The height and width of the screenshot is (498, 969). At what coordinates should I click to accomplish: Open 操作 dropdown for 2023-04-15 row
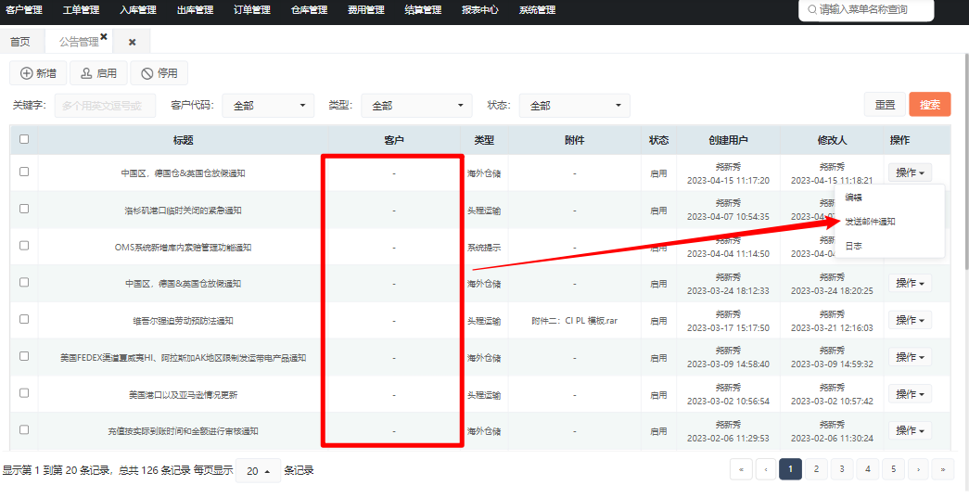pyautogui.click(x=910, y=172)
